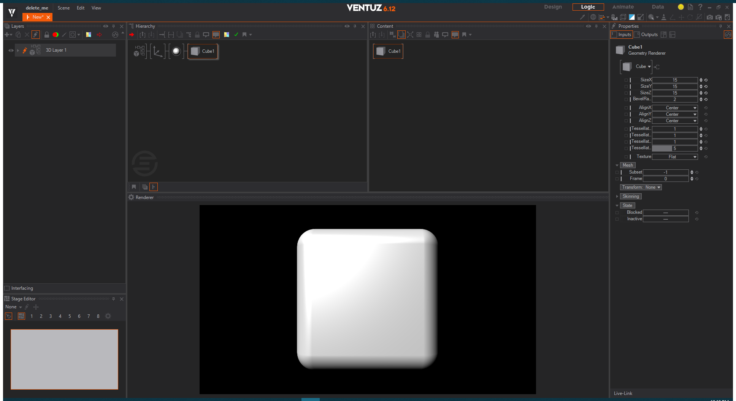The width and height of the screenshot is (736, 401).
Task: Tick the checkbox beside SizeX property
Action: (x=626, y=80)
